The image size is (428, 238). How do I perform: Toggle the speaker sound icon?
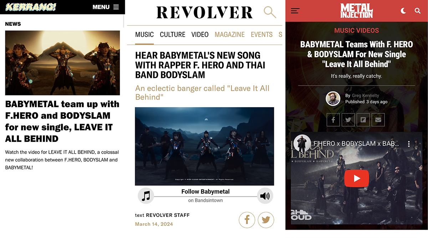265,196
